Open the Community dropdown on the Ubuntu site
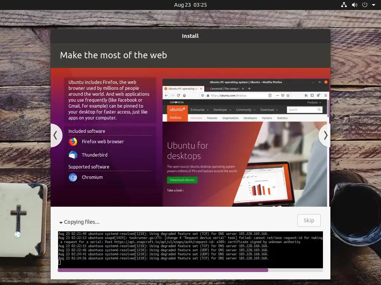The image size is (381, 285). [x=246, y=110]
